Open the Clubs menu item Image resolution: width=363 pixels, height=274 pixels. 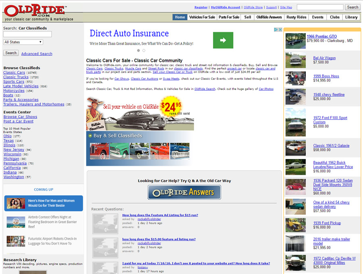click(x=335, y=17)
